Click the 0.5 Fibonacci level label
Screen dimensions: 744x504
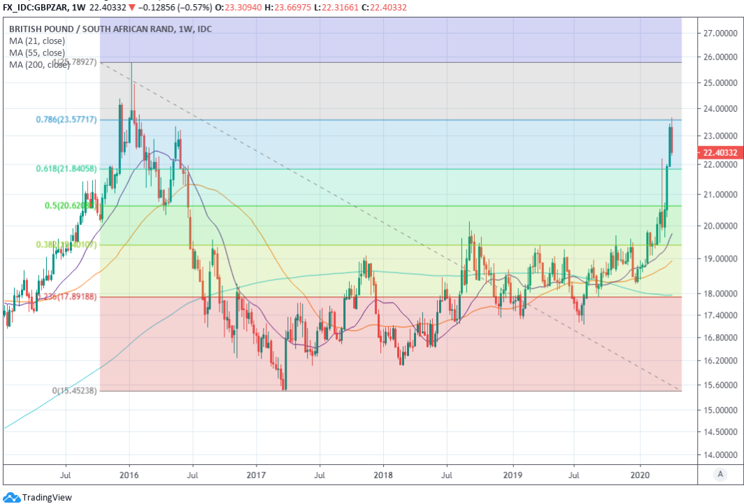coord(70,206)
